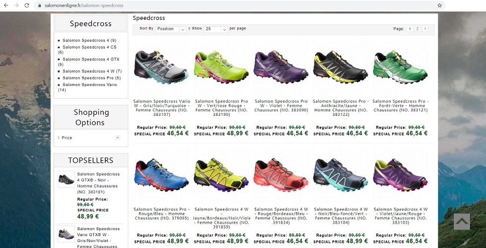
Task: Open Salomon Speedcross 4 GTX category
Action: [89, 62]
